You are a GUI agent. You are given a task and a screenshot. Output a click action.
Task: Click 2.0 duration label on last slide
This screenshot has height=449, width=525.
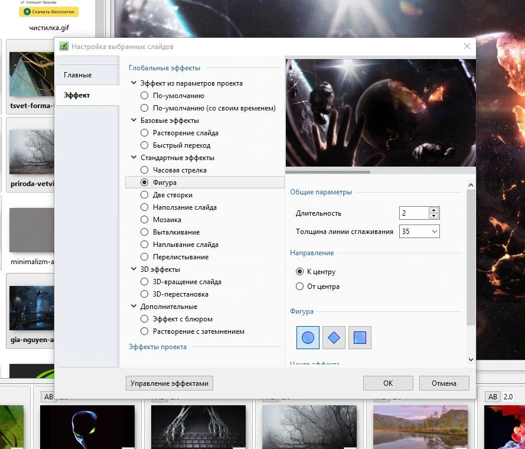508,397
